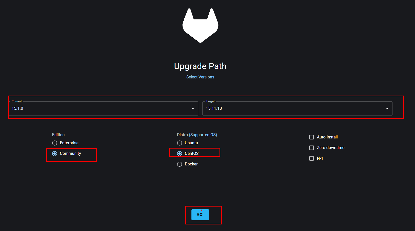Screen dimensions: 415x231
Task: Click the GO! button
Action: [x=200, y=215]
